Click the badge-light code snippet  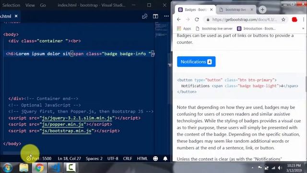(237, 86)
